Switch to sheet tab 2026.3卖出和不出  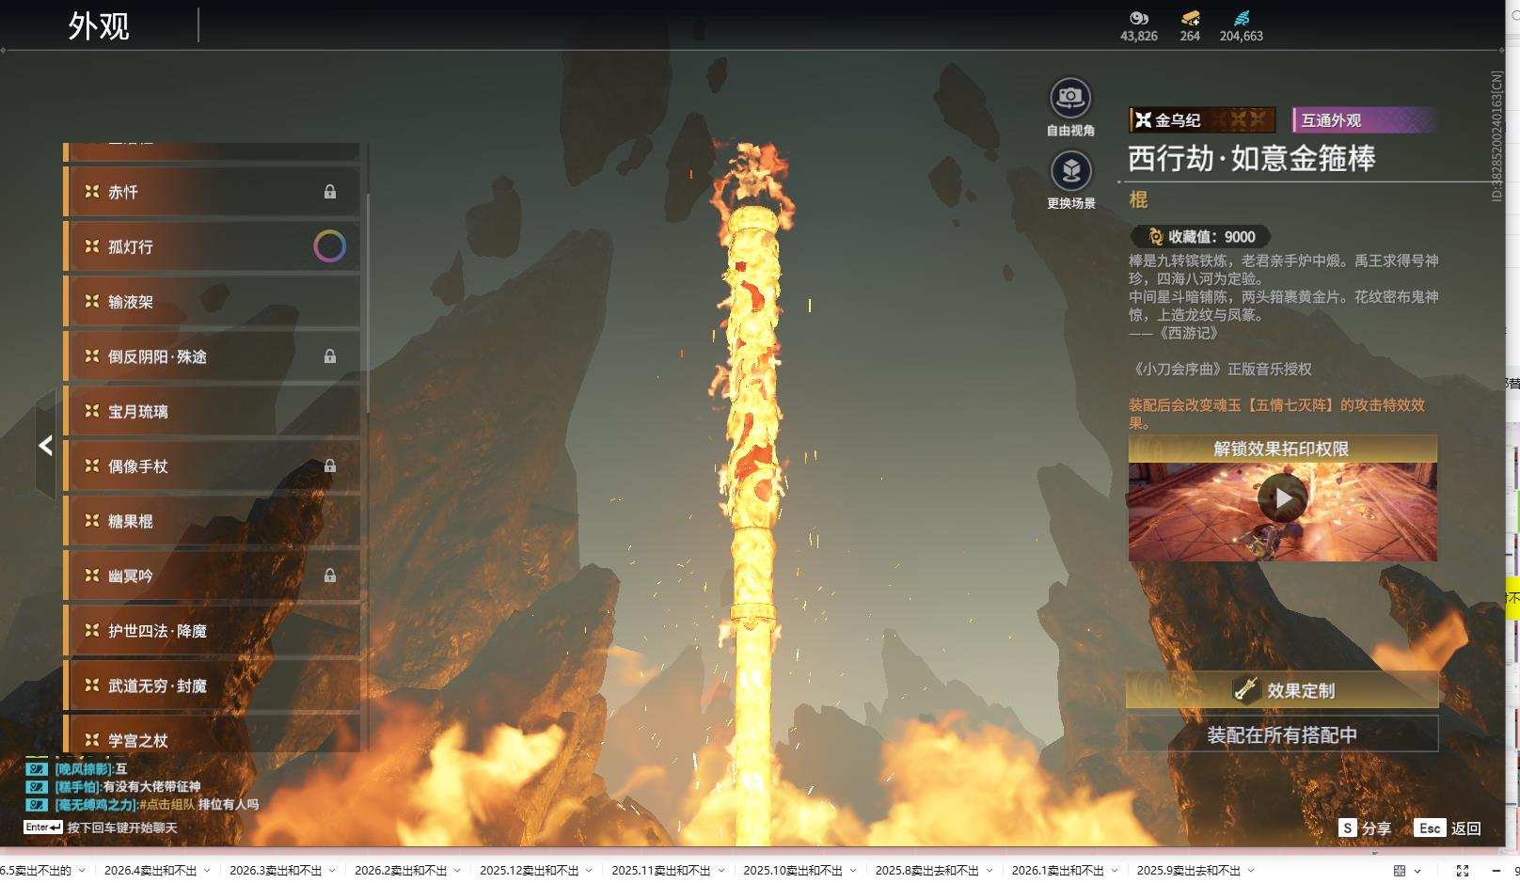276,871
